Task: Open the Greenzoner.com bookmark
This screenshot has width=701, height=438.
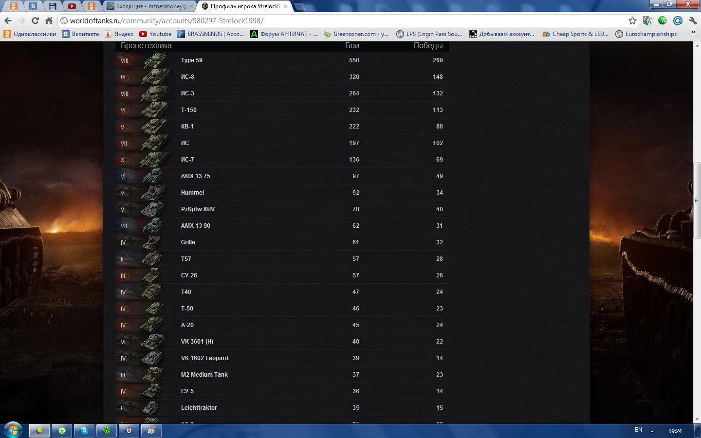Action: (356, 34)
